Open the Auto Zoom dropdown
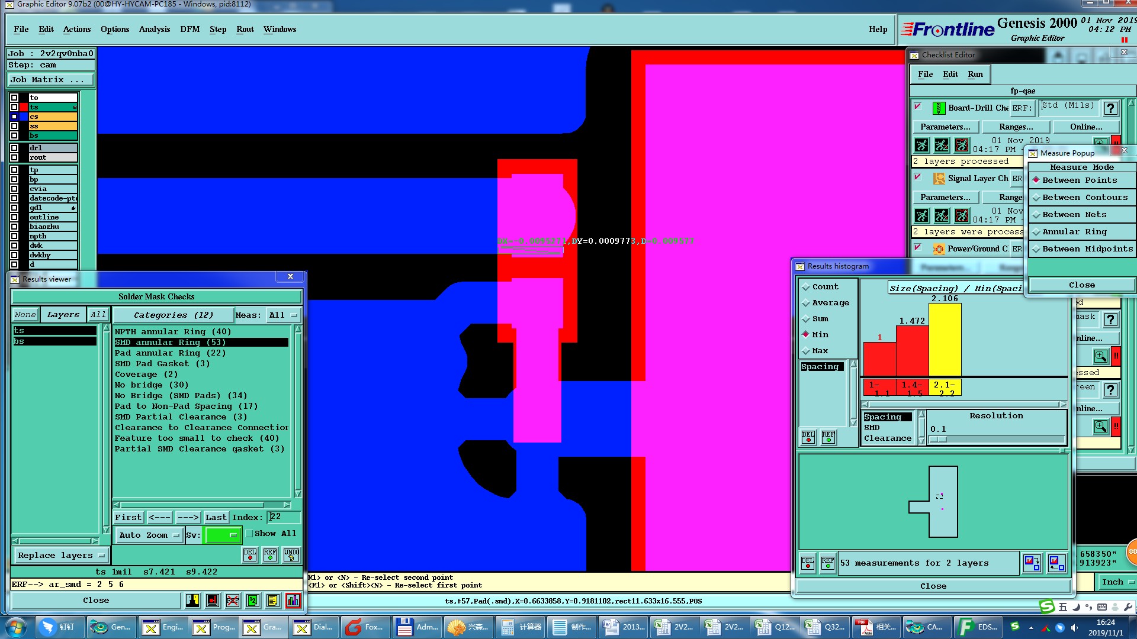1137x639 pixels. click(x=149, y=535)
